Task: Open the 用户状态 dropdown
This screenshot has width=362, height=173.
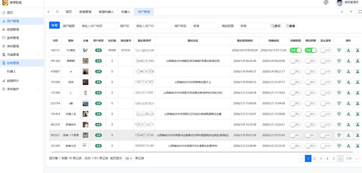Action: tap(205, 26)
